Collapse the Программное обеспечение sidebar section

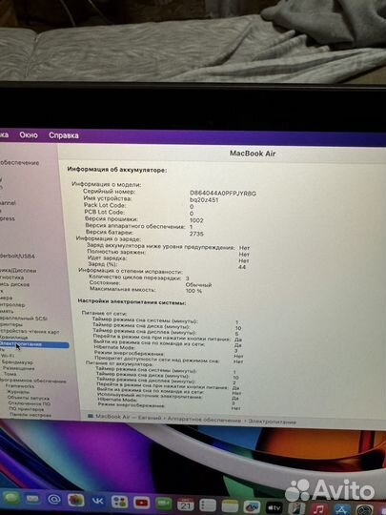coord(32,381)
